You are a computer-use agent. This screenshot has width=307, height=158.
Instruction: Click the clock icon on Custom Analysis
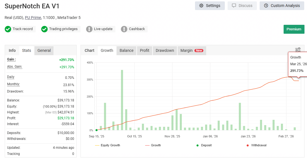[266, 6]
